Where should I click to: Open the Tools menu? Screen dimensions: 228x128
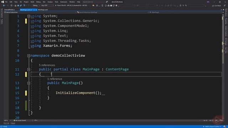pyautogui.click(x=56, y=2)
